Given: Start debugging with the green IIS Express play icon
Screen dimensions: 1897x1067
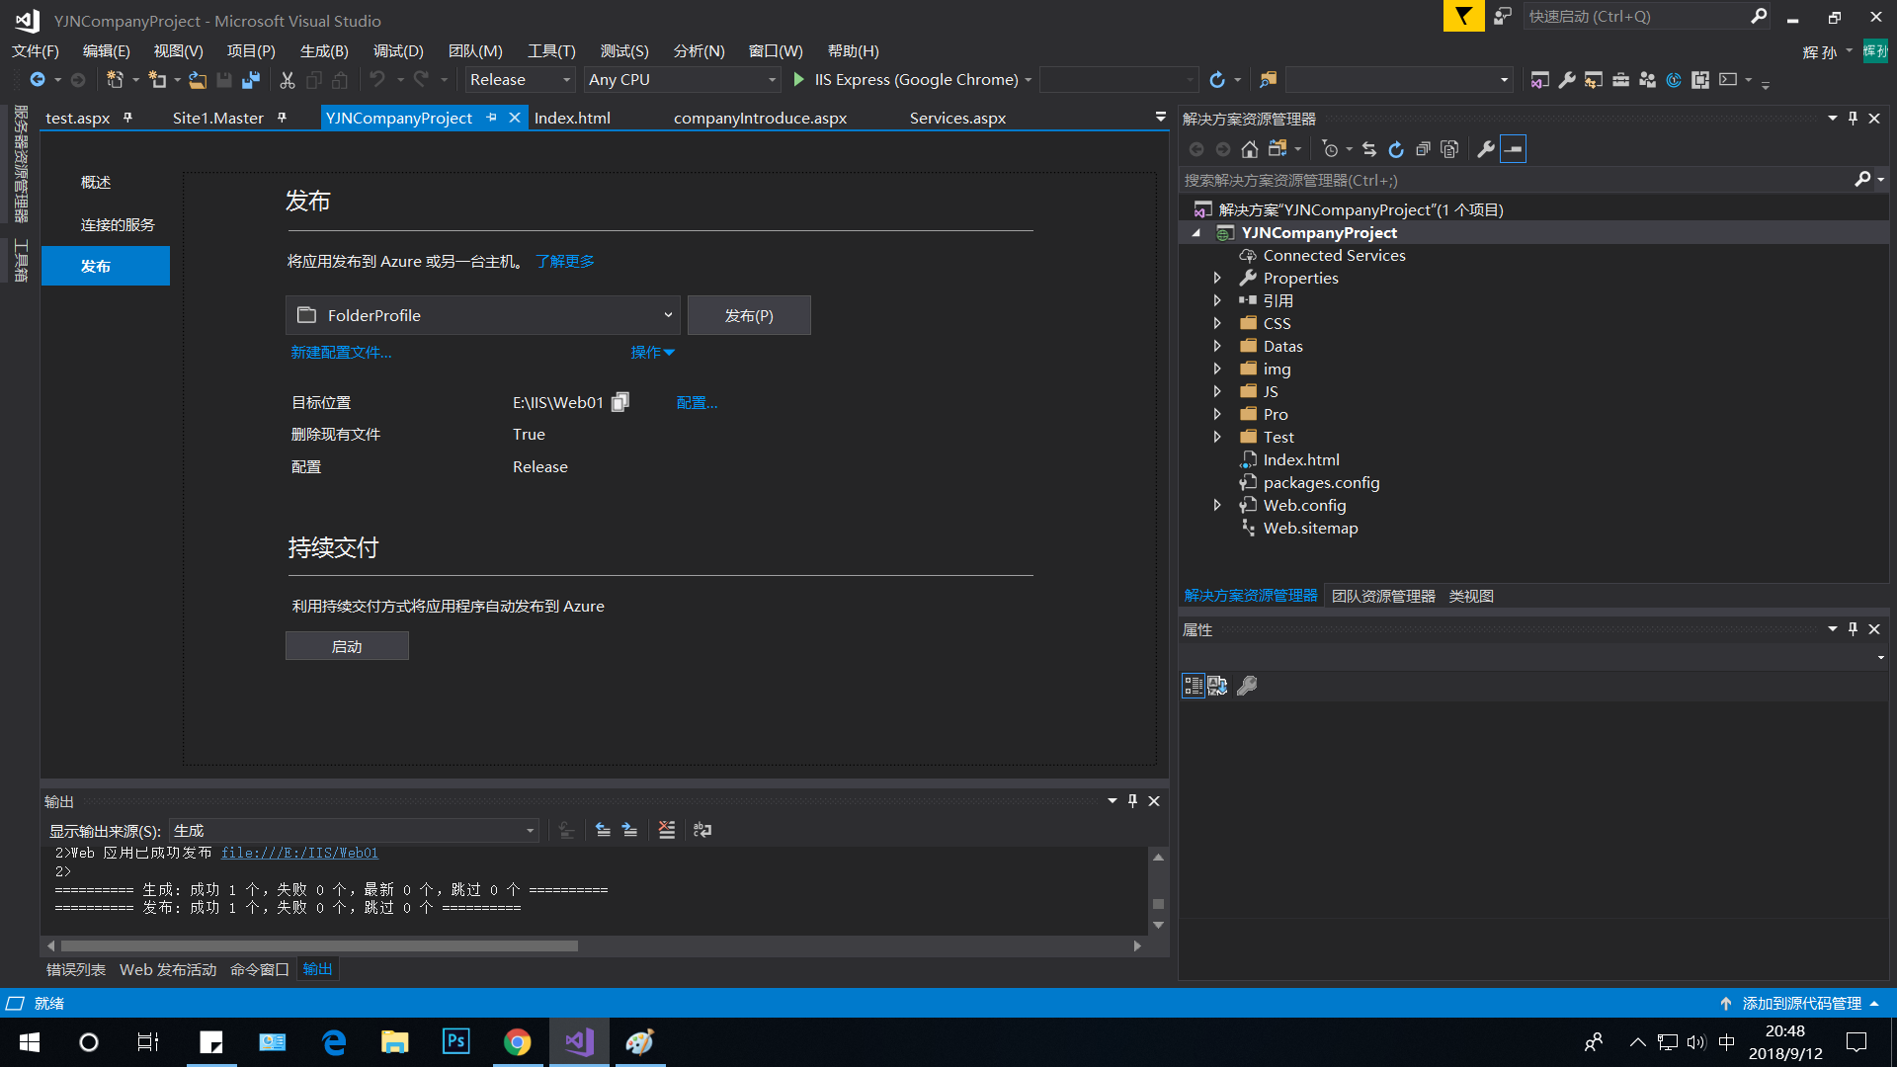Looking at the screenshot, I should point(798,80).
